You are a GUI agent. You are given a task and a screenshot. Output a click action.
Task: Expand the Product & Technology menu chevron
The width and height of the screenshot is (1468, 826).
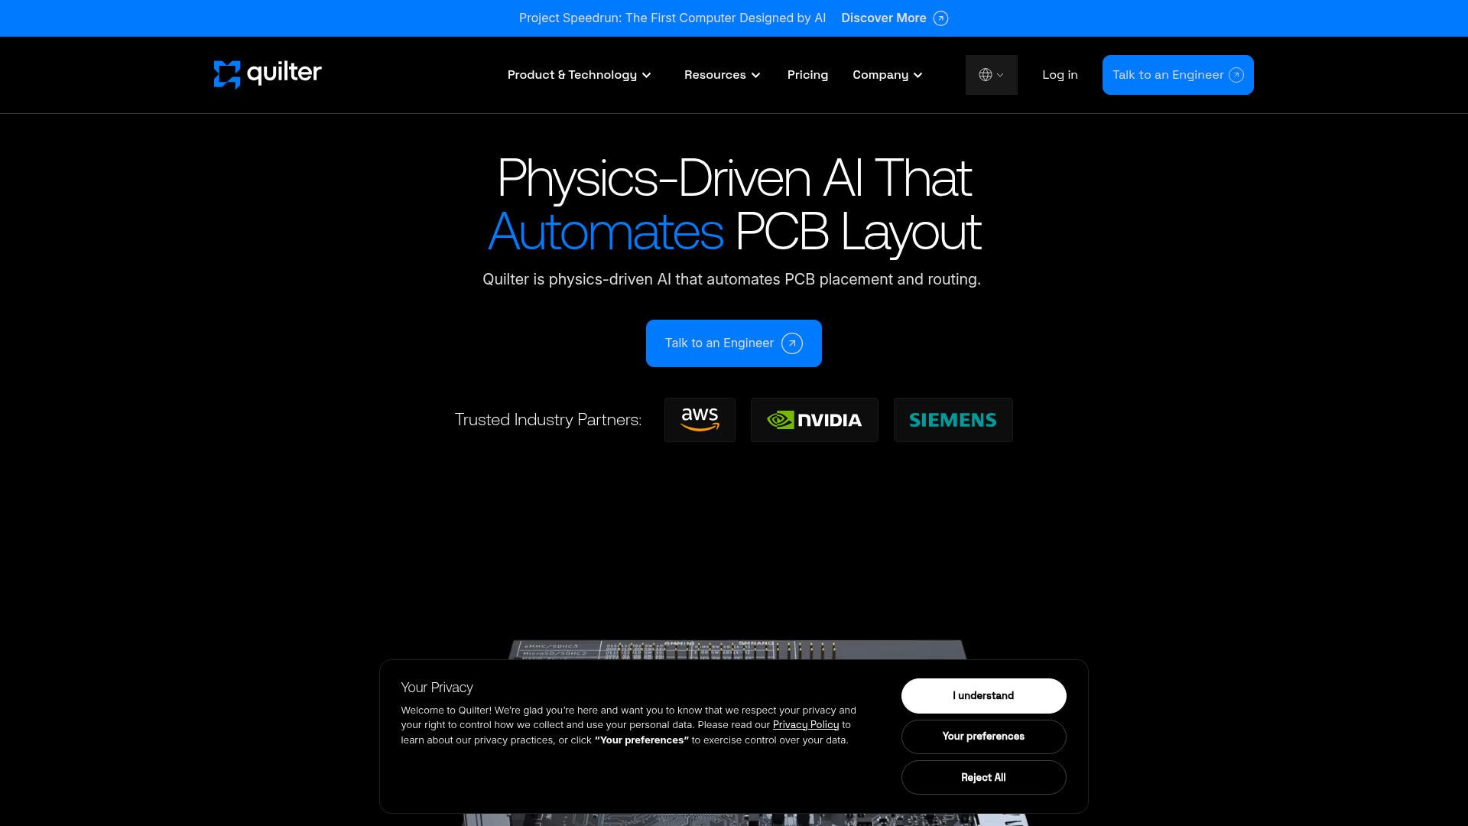647,75
